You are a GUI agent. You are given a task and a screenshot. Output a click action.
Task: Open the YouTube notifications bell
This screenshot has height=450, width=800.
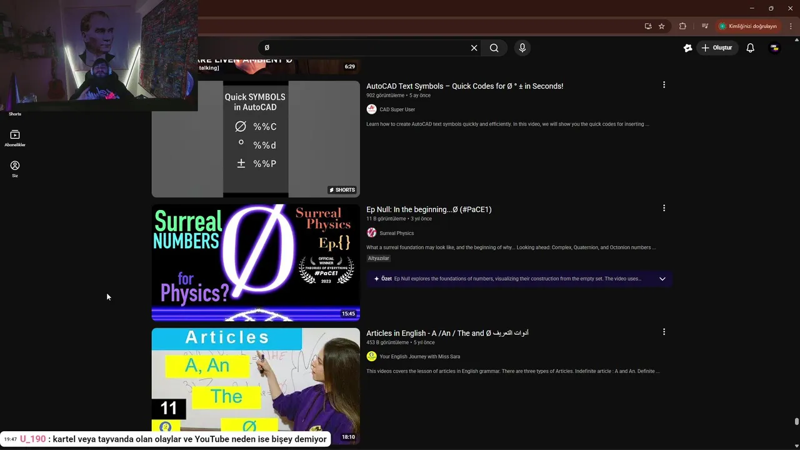coord(751,48)
